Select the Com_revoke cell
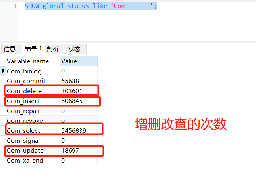Viewport: 256px width, 174px height. (x=33, y=120)
